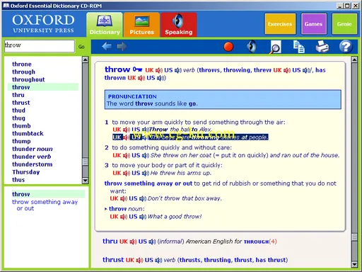Follow the THROUGH(4) cross-reference link
Viewport: 362px width, 272px height.
pos(260,242)
